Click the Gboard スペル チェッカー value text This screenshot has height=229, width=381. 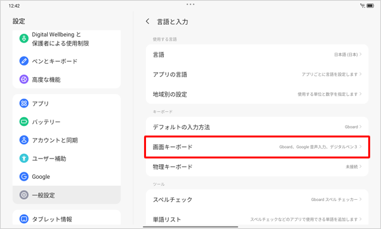tap(335, 199)
